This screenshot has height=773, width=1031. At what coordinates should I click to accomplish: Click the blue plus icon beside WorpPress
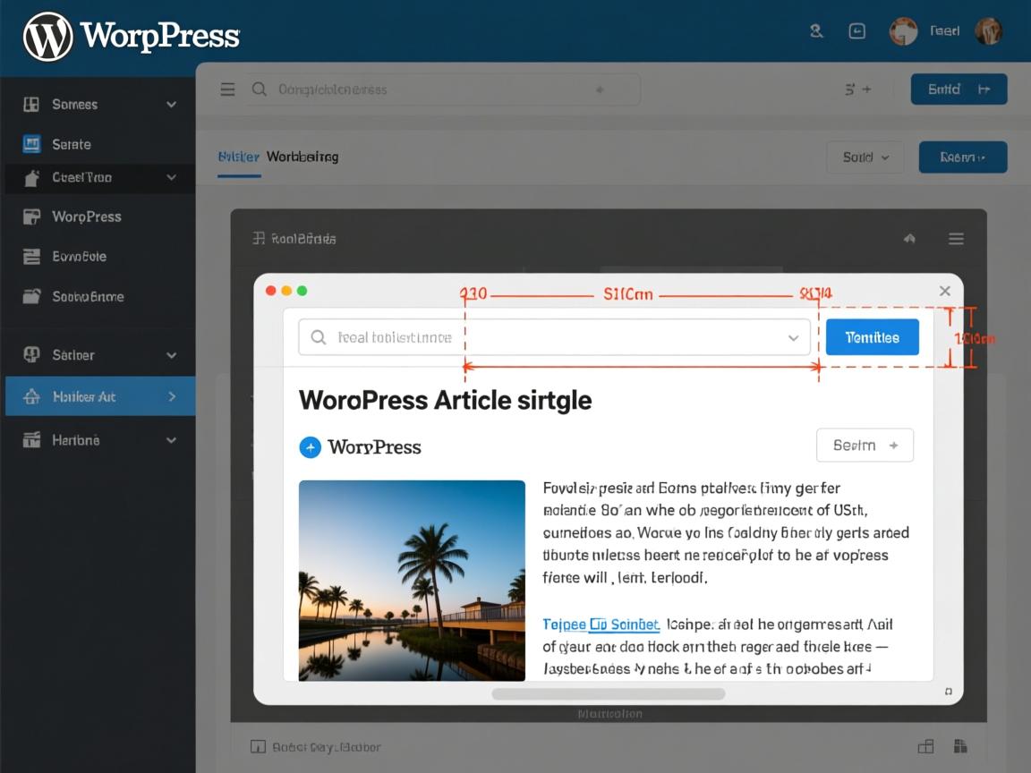pyautogui.click(x=310, y=447)
